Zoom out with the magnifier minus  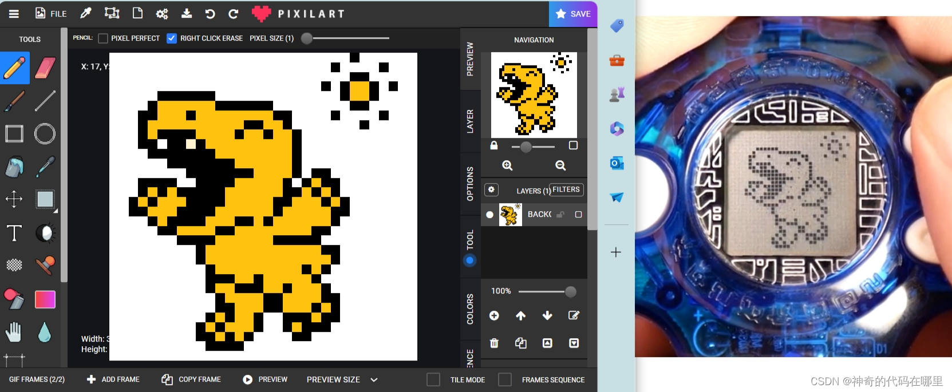[x=560, y=165]
